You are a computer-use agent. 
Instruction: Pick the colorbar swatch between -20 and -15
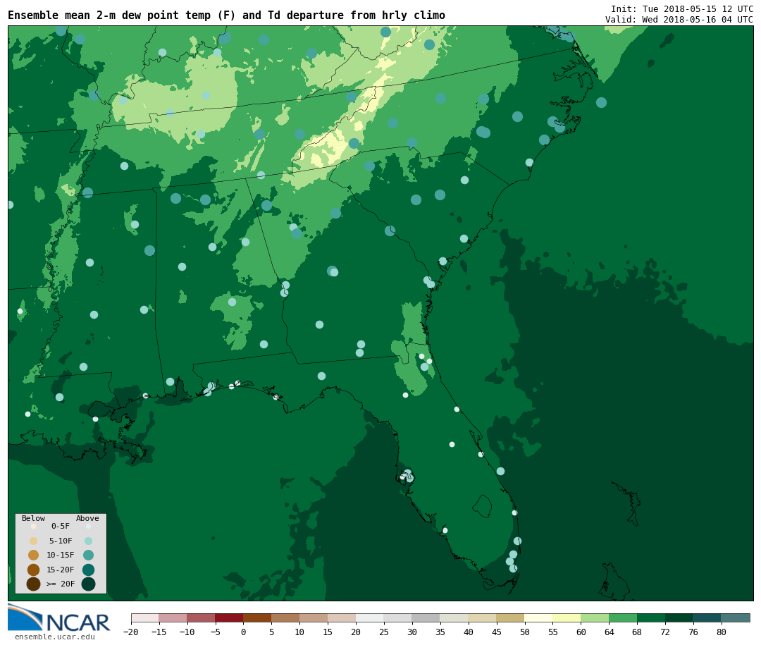pyautogui.click(x=144, y=618)
